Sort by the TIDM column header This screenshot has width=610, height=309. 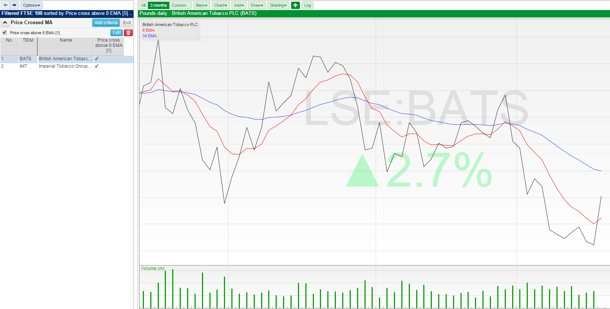click(x=28, y=46)
